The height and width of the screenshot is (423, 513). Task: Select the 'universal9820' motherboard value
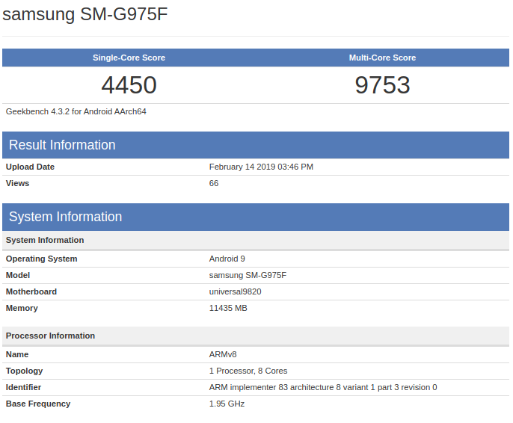[x=236, y=291]
